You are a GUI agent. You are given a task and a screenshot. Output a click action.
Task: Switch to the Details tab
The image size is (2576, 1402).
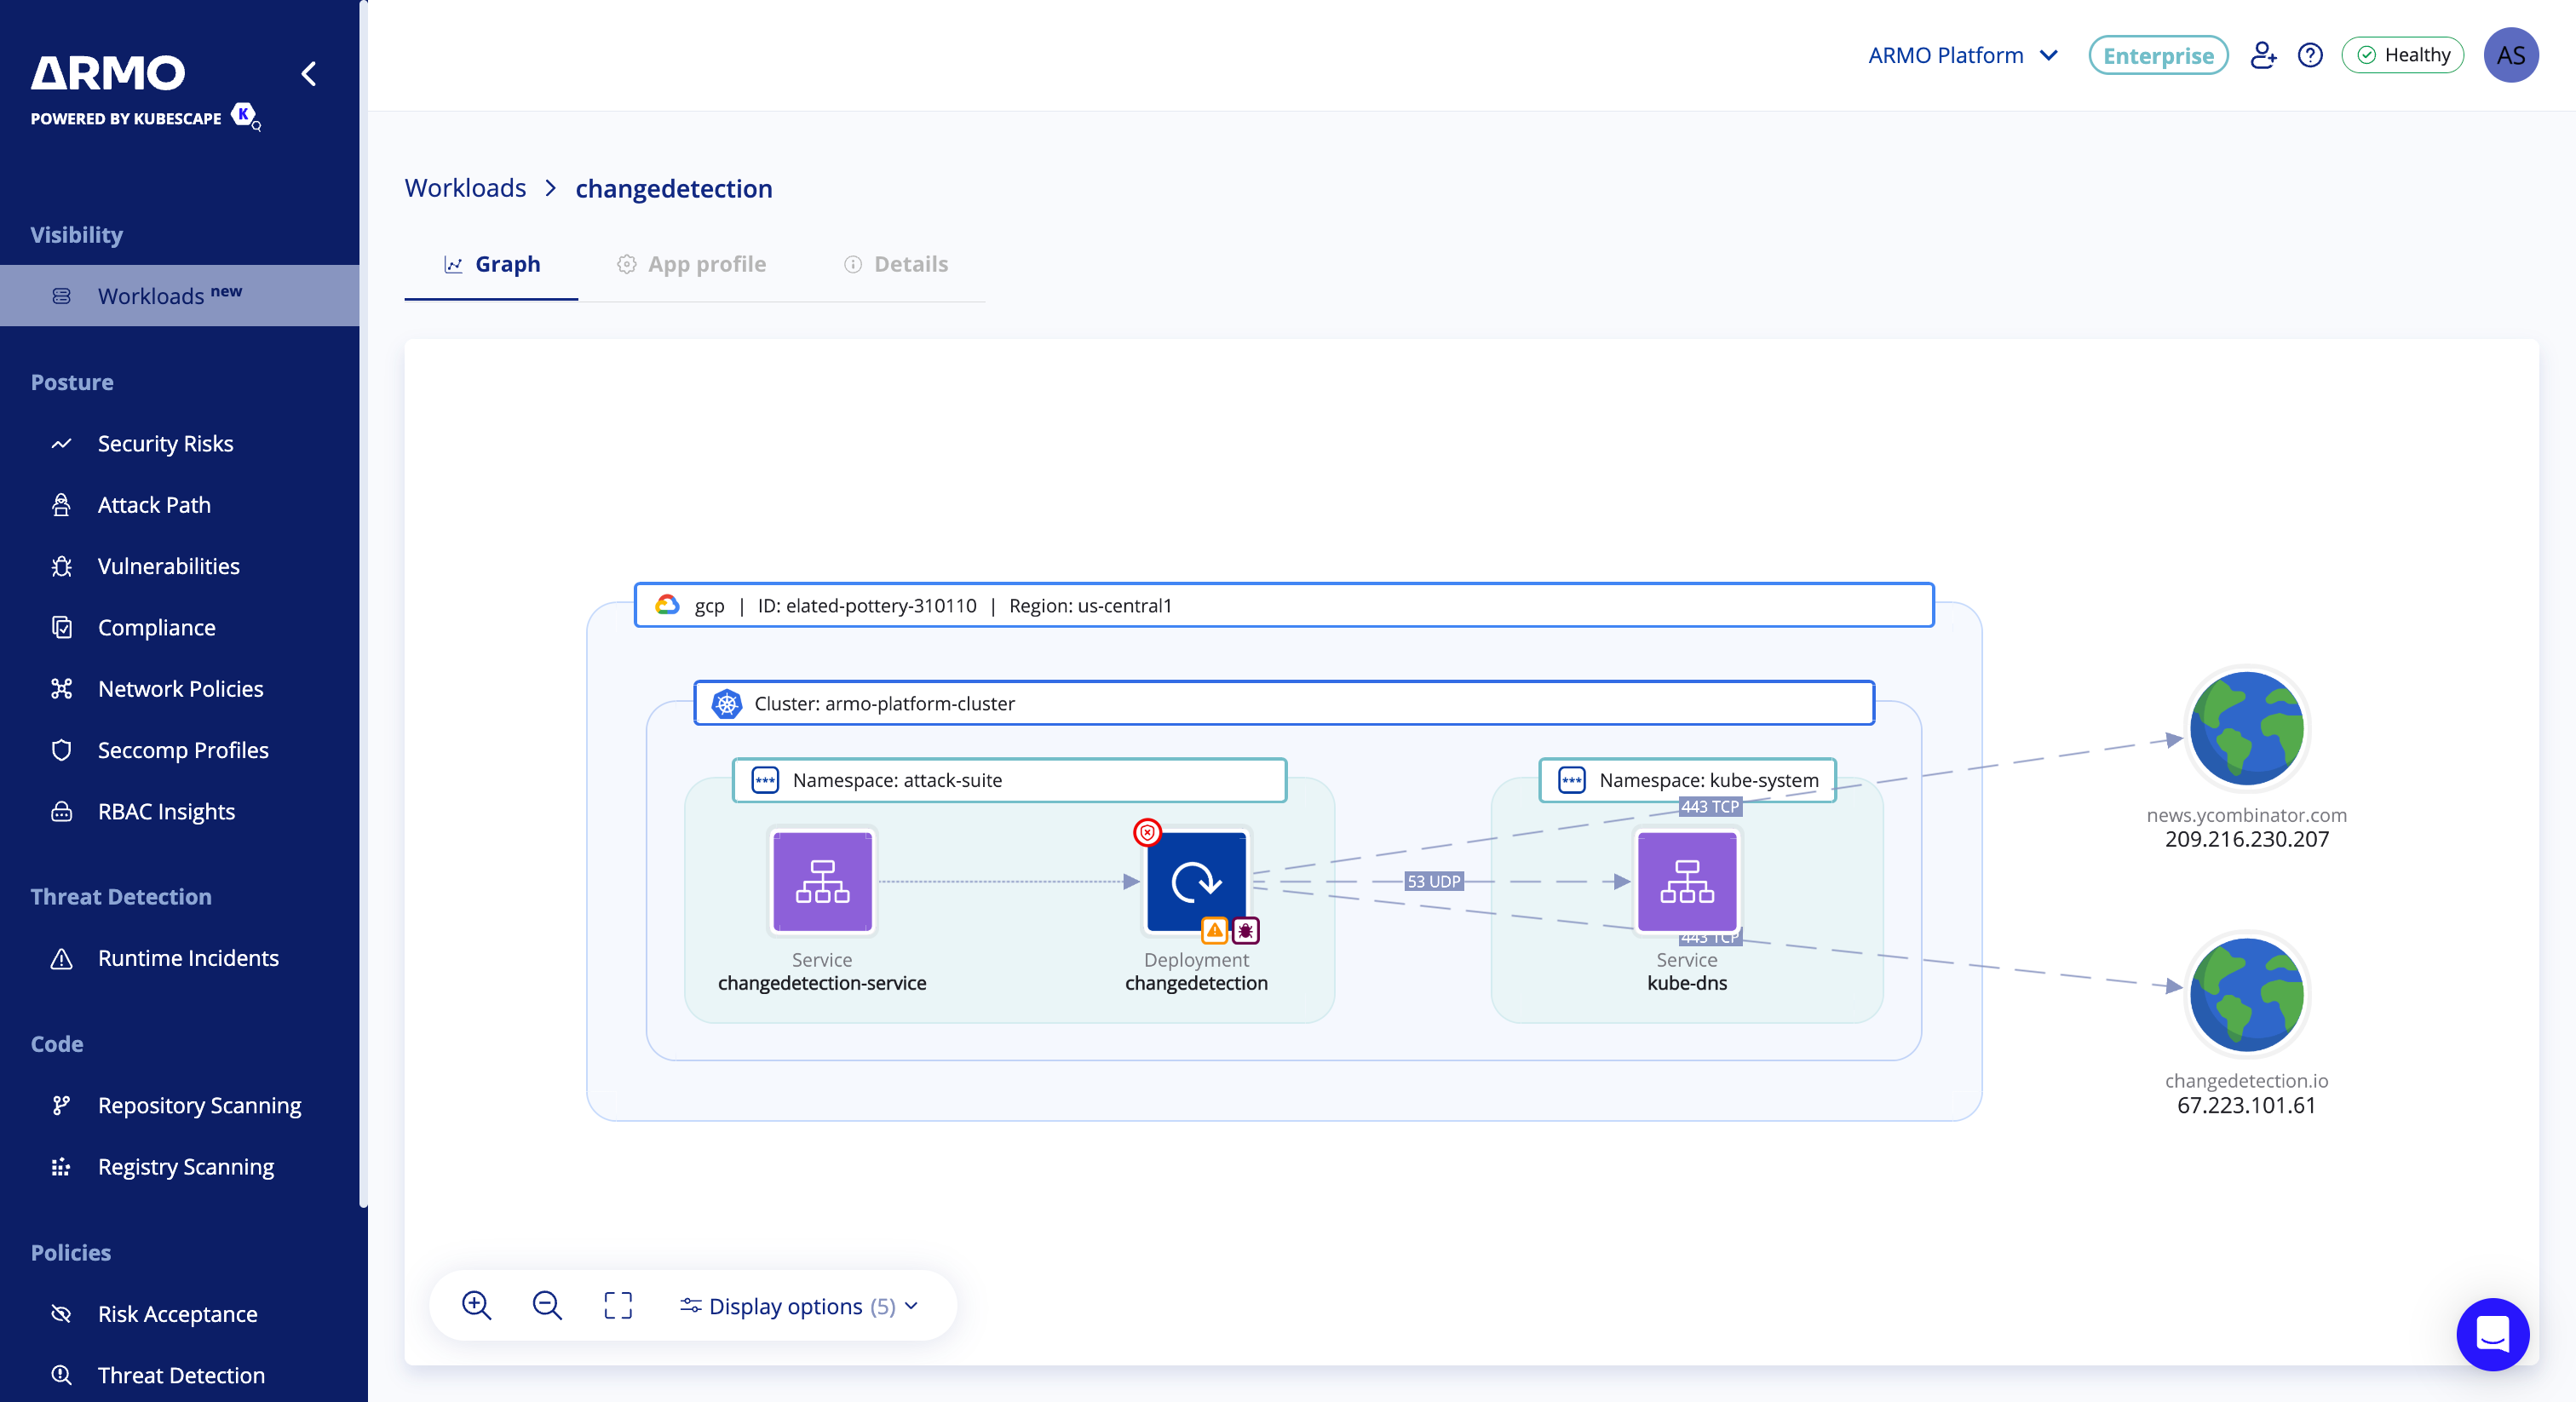click(896, 264)
